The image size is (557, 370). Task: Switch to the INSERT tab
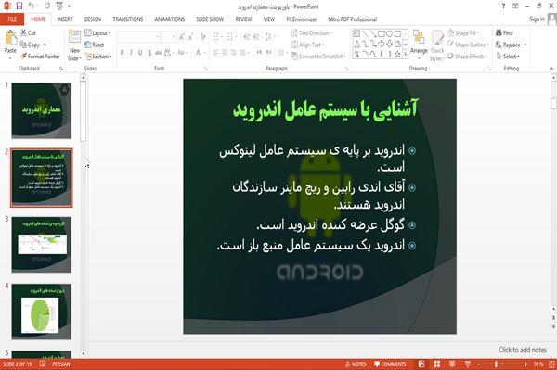pyautogui.click(x=65, y=19)
